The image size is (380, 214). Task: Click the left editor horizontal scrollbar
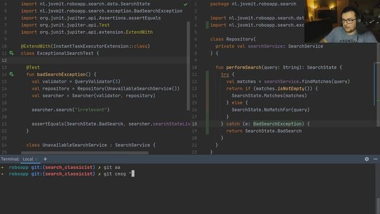pos(84,153)
